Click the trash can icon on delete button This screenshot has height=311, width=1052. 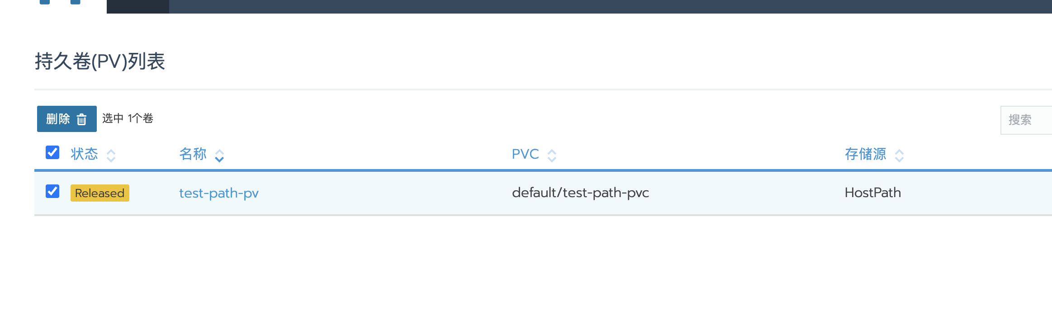[x=81, y=119]
